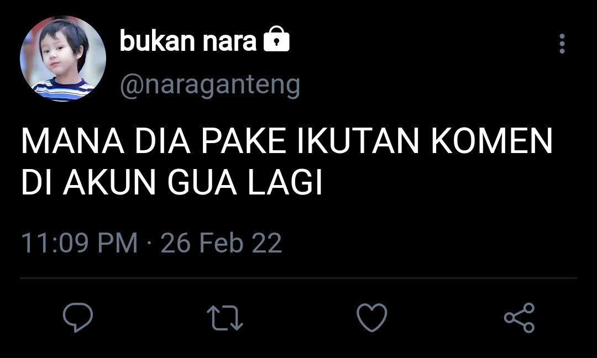Open the profile picture of bukan nara
This screenshot has width=597, height=358.
(63, 59)
